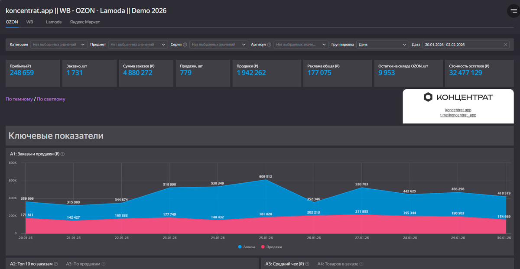Click the help icon next to Серия

point(185,45)
